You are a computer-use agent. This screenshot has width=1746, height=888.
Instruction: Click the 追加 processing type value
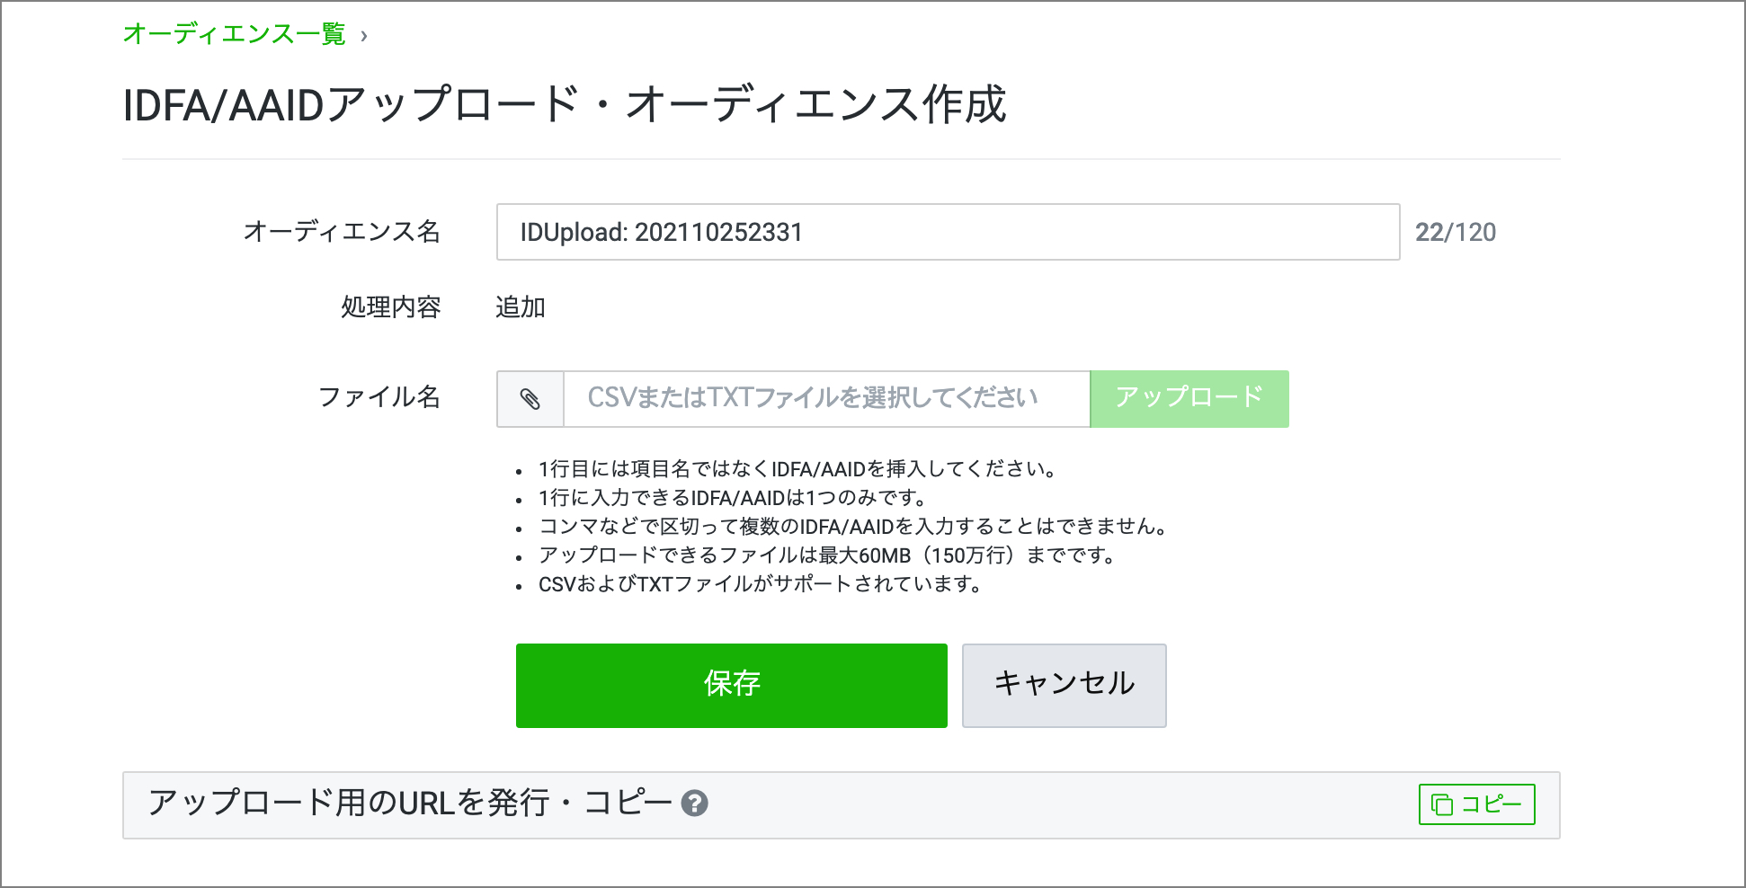[521, 307]
